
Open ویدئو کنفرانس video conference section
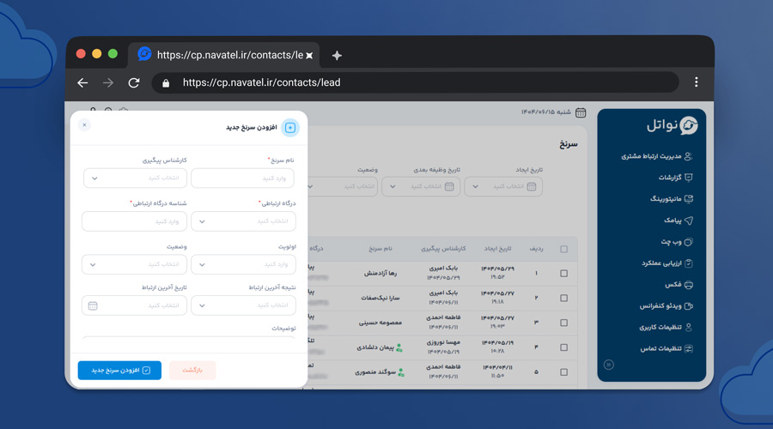[666, 305]
